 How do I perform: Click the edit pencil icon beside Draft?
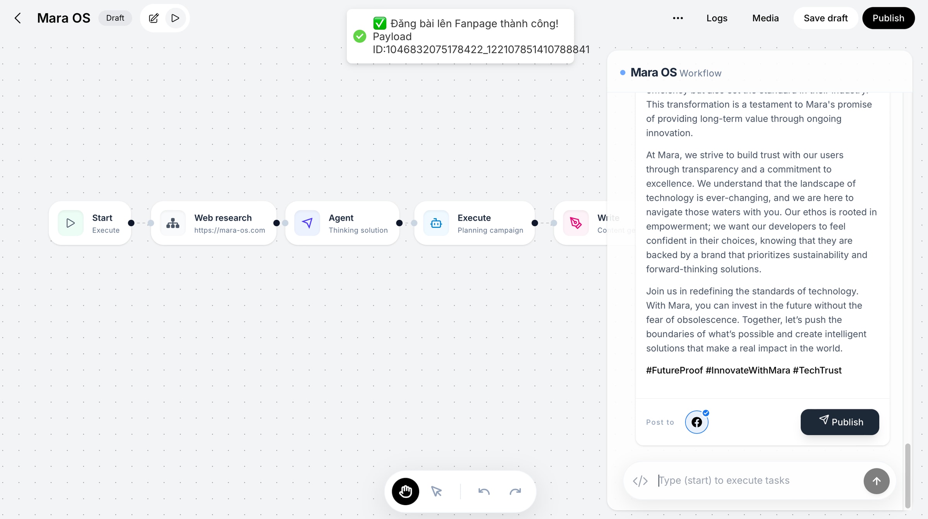(154, 18)
